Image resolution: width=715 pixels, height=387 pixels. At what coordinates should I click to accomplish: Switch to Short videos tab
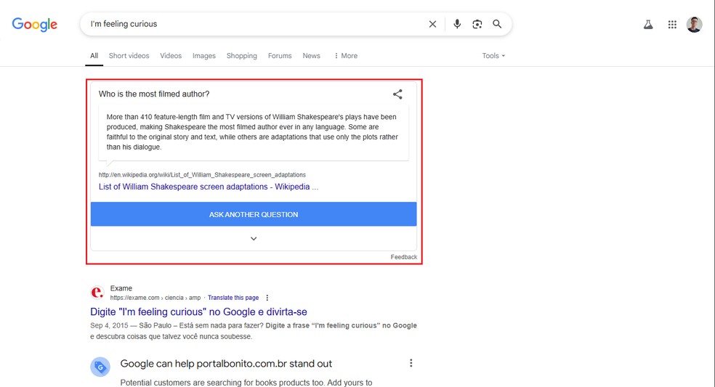[x=129, y=56]
